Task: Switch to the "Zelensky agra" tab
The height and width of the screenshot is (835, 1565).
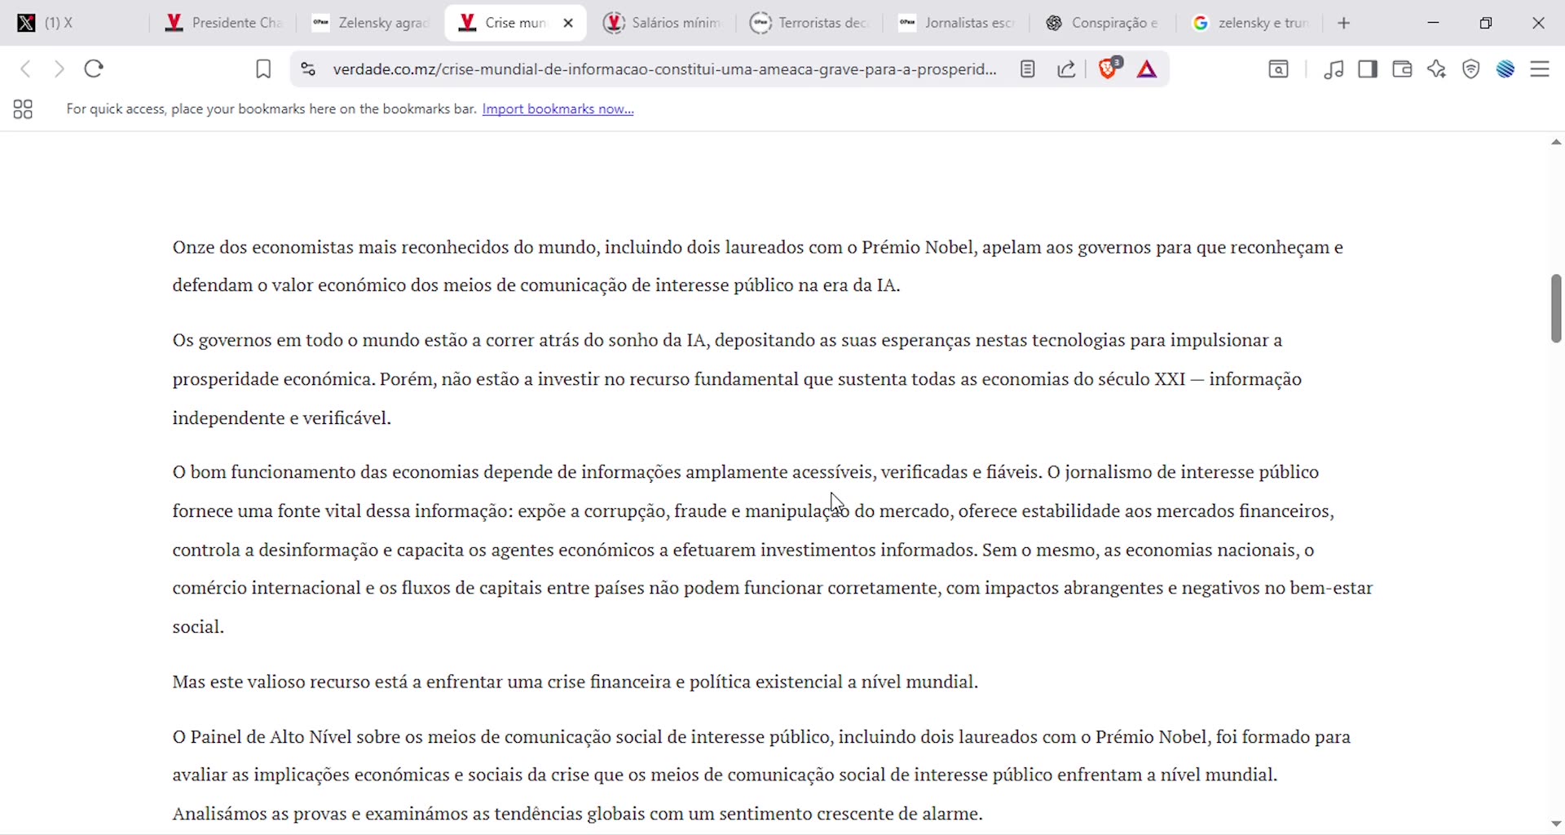Action: 368,24
